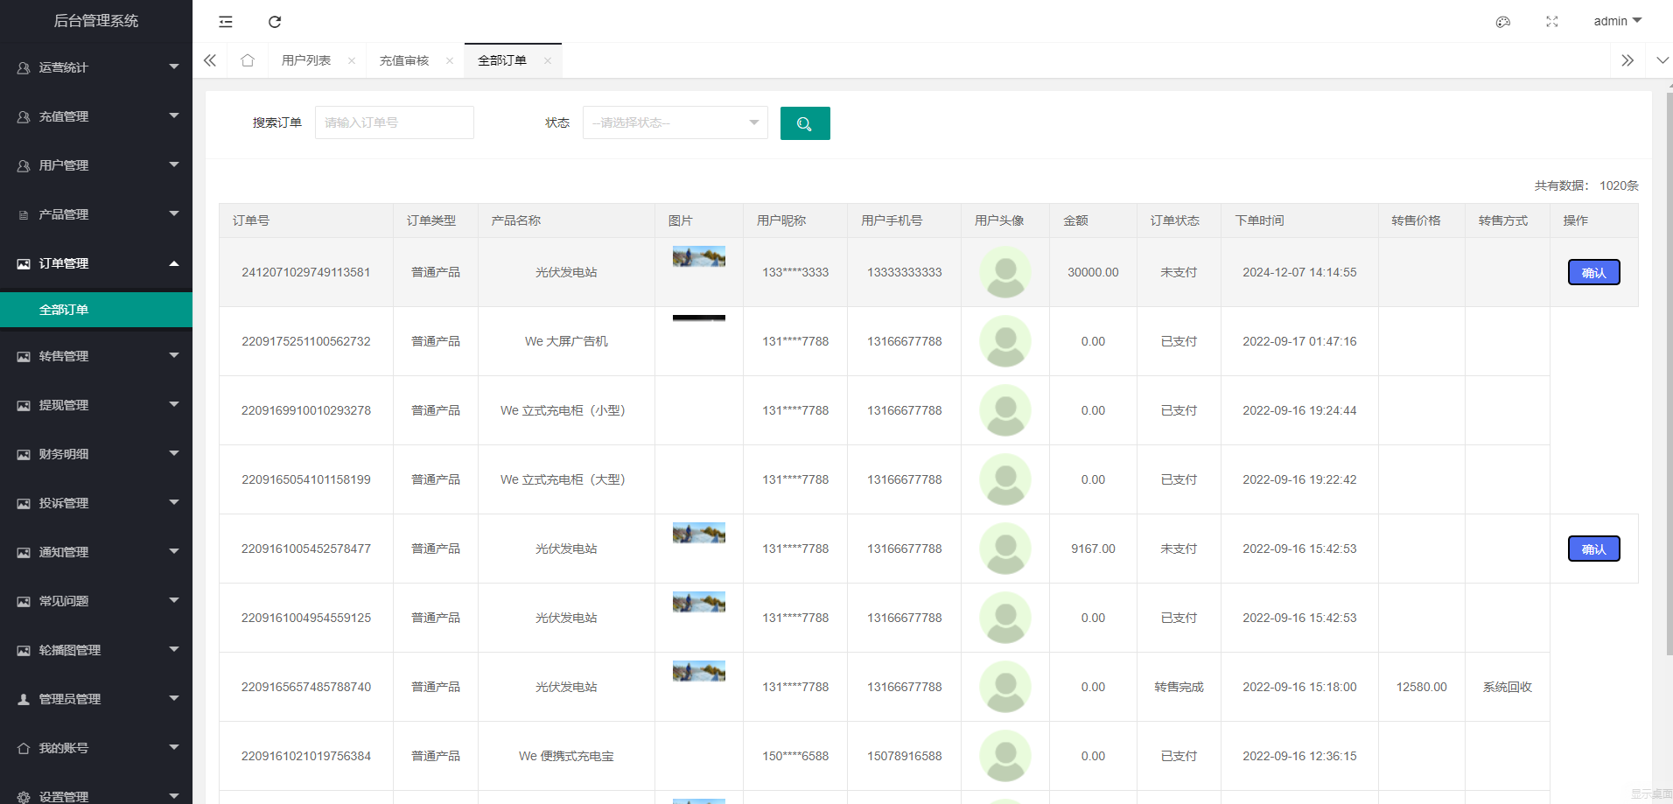Switch to the 用户列表 tab

pyautogui.click(x=306, y=60)
